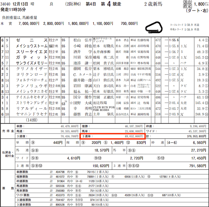Viewport: 209px width, 207px height.
Task: Select the red-highlighted 3連単 sales amount
Action: click(112, 135)
